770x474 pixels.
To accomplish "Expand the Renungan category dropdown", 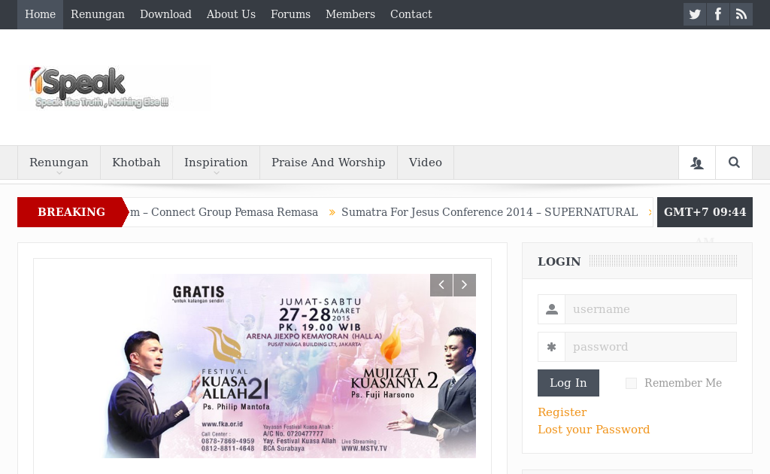I will point(59,163).
